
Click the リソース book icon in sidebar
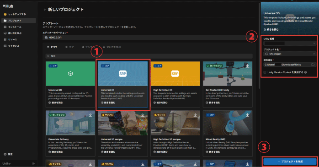[x=5, y=39]
